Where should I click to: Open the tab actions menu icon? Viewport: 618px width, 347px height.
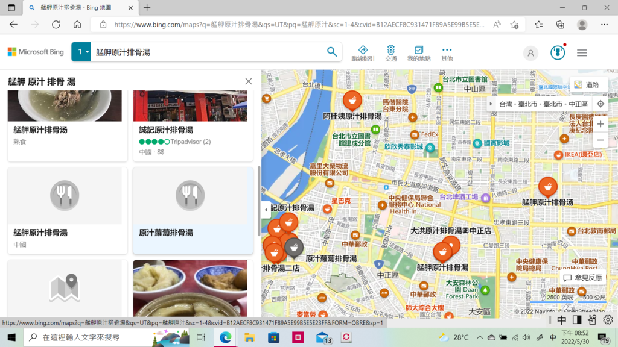click(x=11, y=7)
